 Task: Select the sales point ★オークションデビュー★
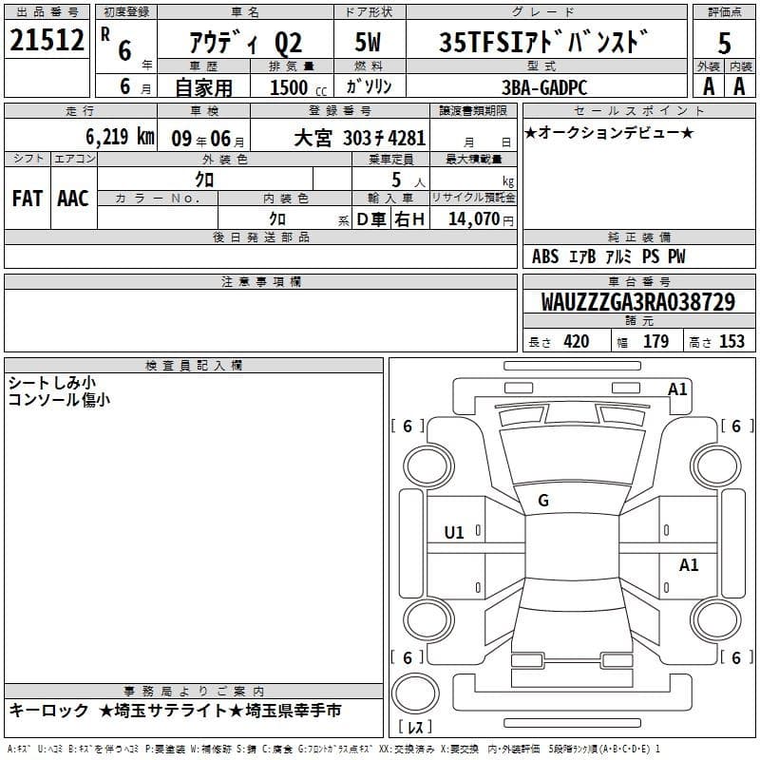[x=609, y=132]
